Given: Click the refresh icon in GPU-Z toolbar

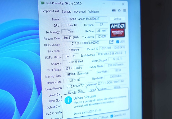Looking at the screenshot, I should [x=119, y=10].
